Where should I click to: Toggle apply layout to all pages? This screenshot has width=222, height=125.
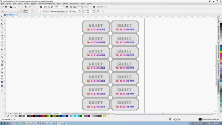coord(44,11)
